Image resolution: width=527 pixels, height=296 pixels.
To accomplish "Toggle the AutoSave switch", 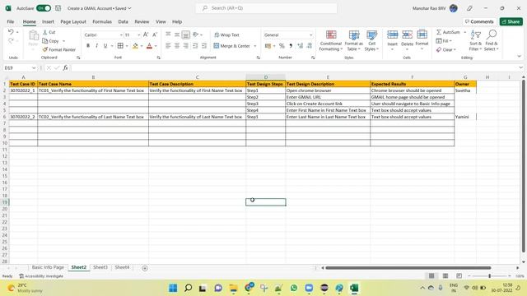I will pyautogui.click(x=44, y=8).
